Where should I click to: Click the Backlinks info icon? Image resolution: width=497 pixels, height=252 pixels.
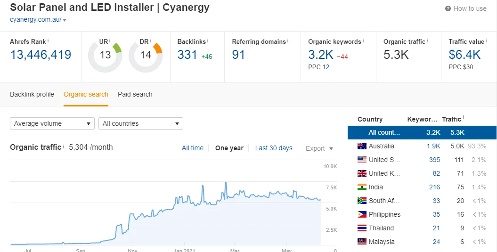(x=208, y=41)
